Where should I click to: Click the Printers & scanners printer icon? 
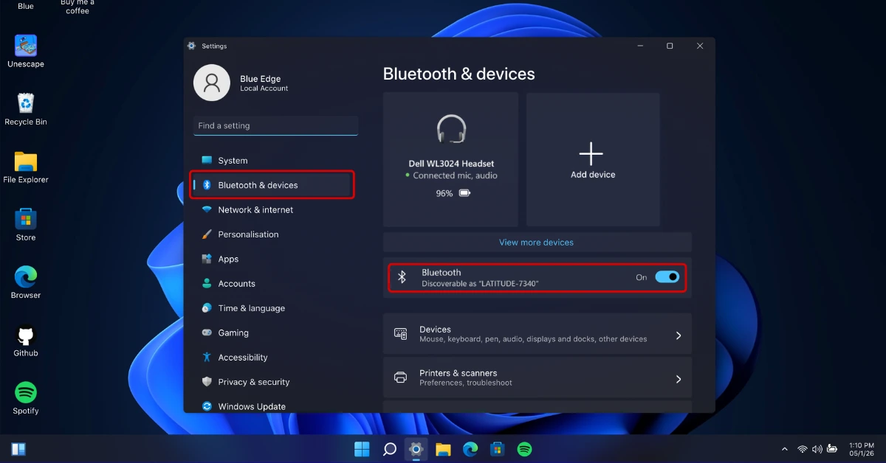(x=401, y=377)
